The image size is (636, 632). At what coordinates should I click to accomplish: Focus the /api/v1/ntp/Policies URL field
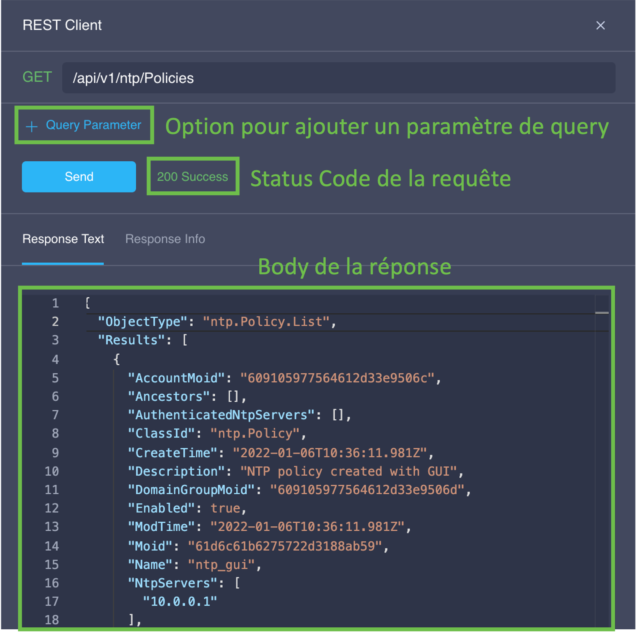pyautogui.click(x=338, y=78)
